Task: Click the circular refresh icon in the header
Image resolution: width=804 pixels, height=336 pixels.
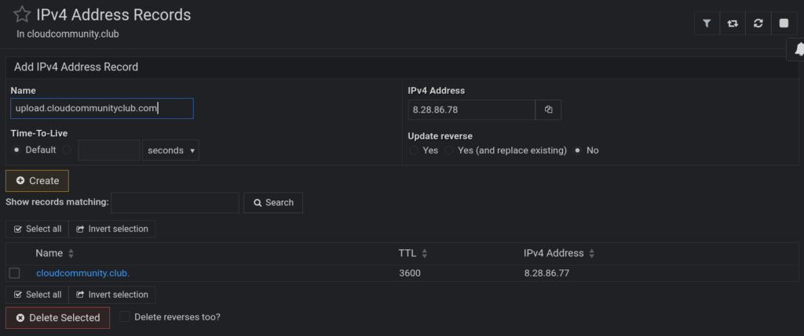Action: (758, 23)
